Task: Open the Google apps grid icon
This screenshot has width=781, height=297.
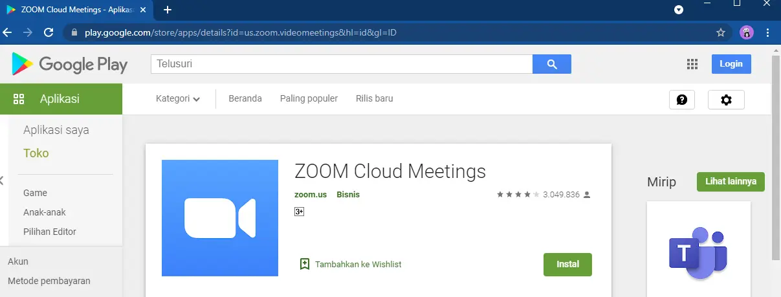Action: [692, 64]
